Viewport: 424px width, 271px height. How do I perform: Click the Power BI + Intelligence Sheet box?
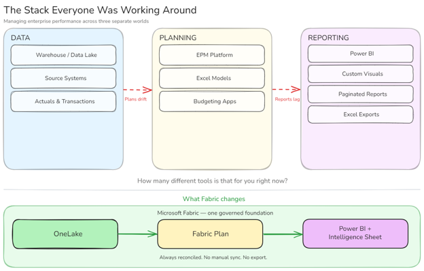click(x=355, y=234)
